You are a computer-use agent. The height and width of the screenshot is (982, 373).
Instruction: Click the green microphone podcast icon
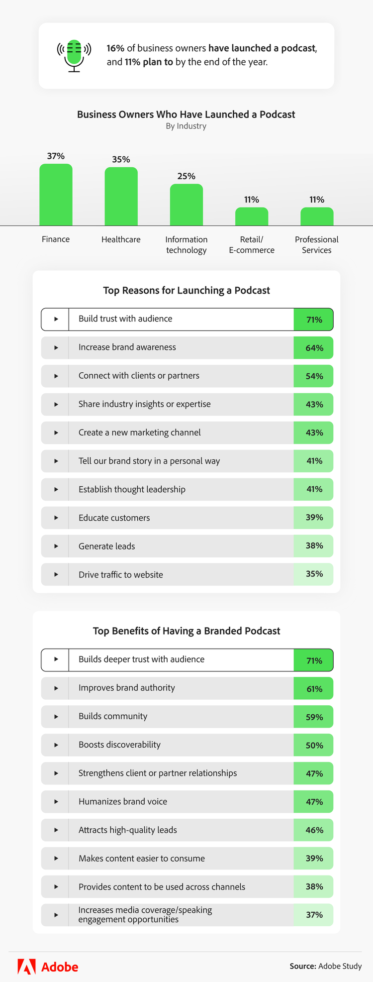(74, 55)
